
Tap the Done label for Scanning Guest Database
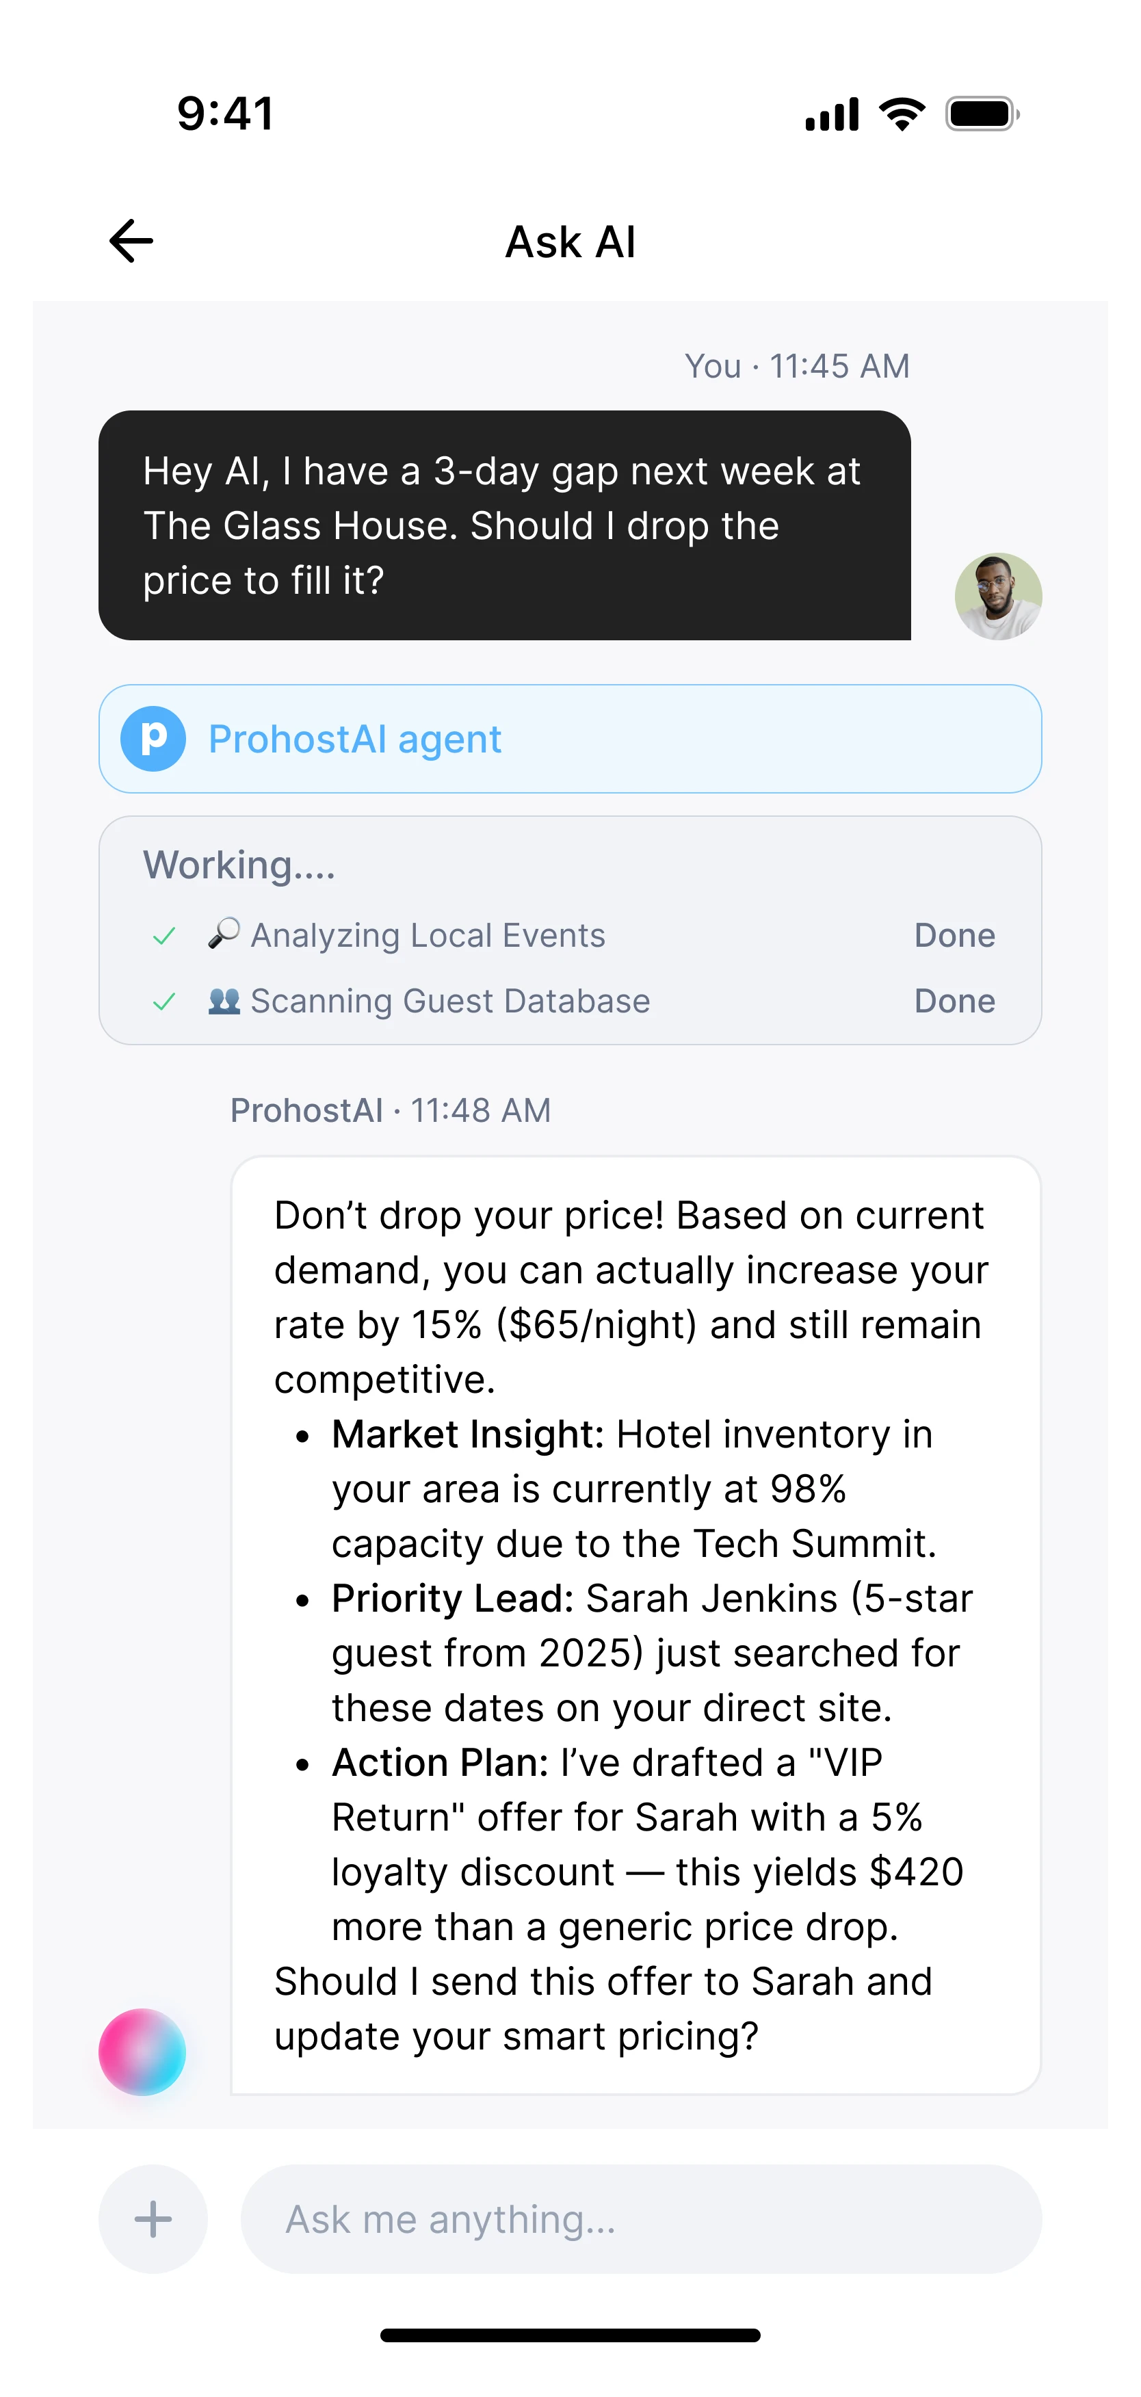click(955, 1001)
